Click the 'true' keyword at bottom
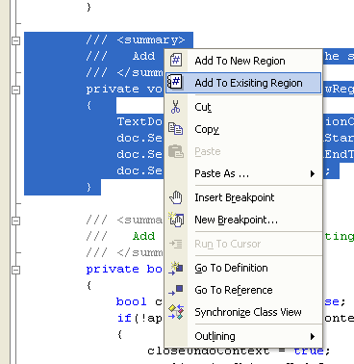The height and width of the screenshot is (364, 354). [x=309, y=351]
